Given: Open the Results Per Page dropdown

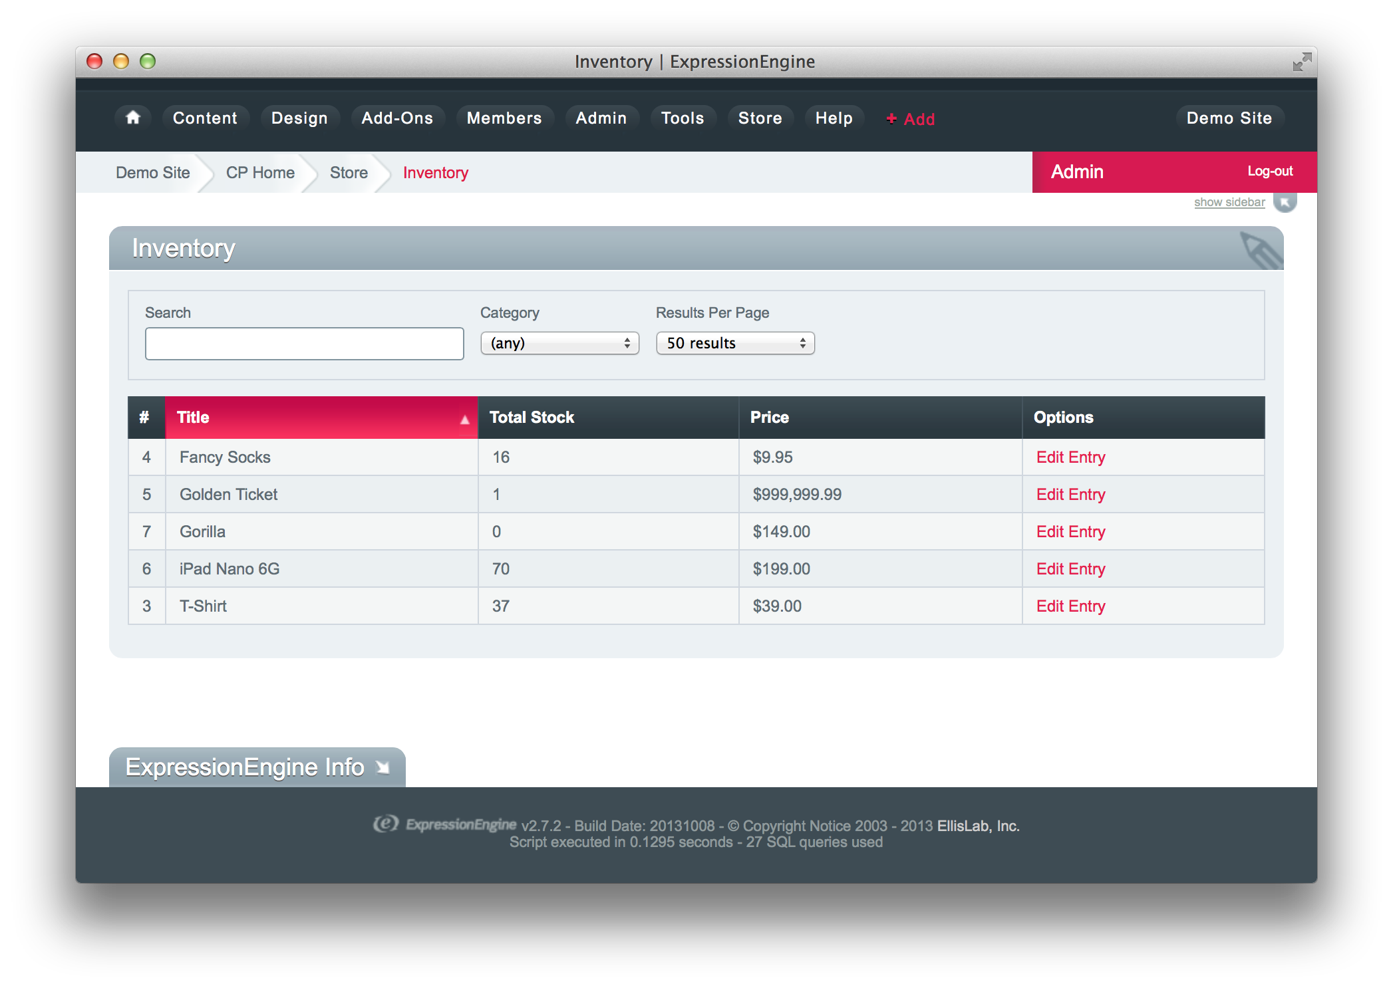Looking at the screenshot, I should point(735,343).
